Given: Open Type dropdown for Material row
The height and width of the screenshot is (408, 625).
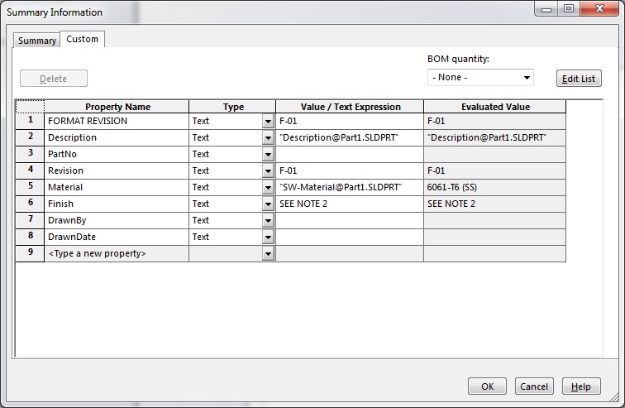Looking at the screenshot, I should (268, 188).
